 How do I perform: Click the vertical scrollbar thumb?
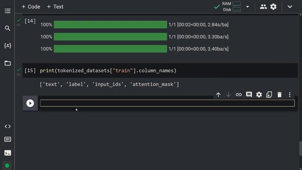301,148
